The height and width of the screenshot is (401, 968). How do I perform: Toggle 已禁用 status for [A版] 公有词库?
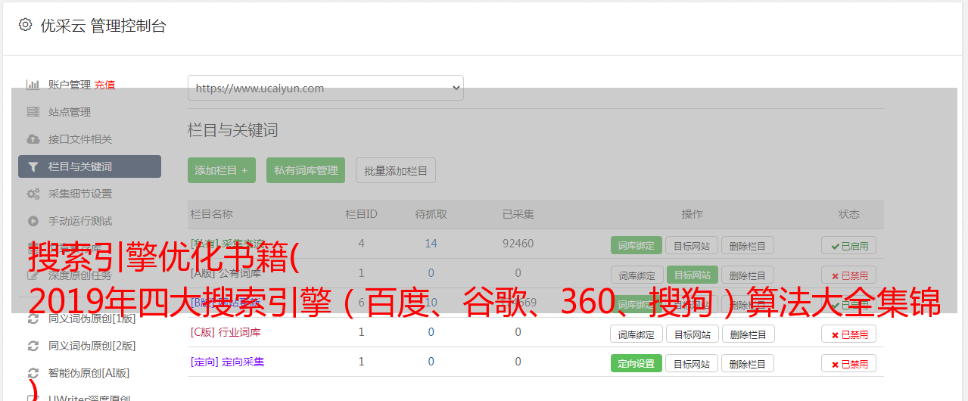849,275
